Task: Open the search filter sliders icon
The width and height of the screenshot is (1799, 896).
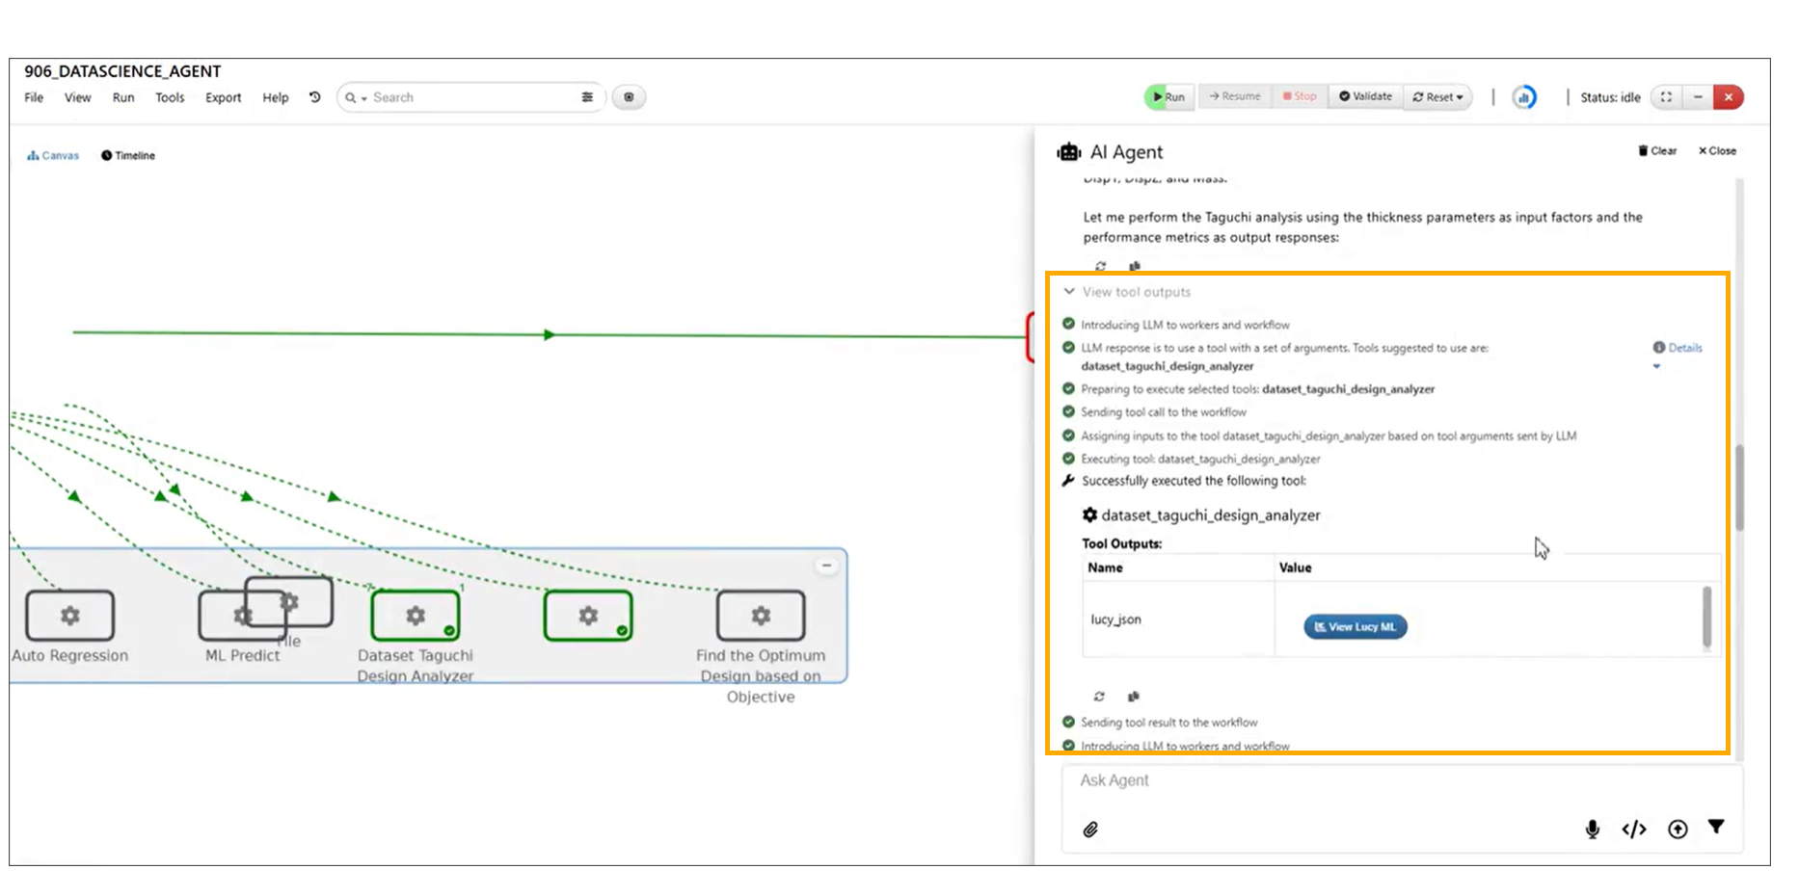Action: [587, 97]
